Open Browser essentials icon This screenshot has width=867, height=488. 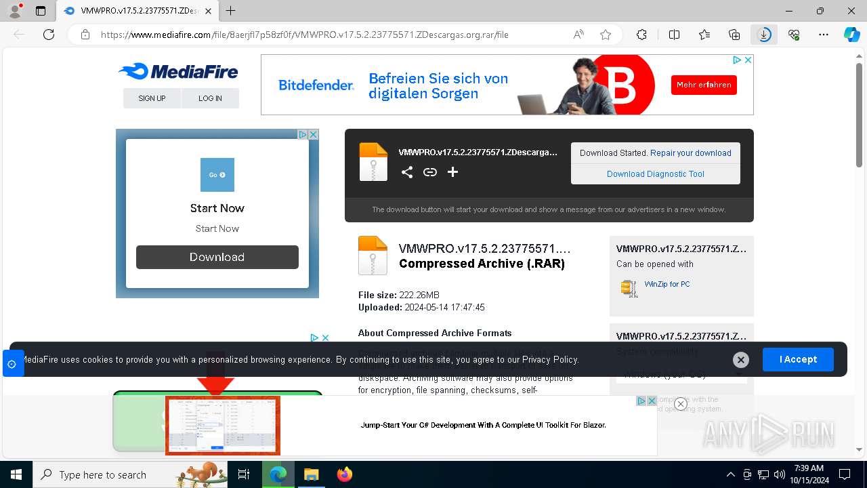click(794, 35)
